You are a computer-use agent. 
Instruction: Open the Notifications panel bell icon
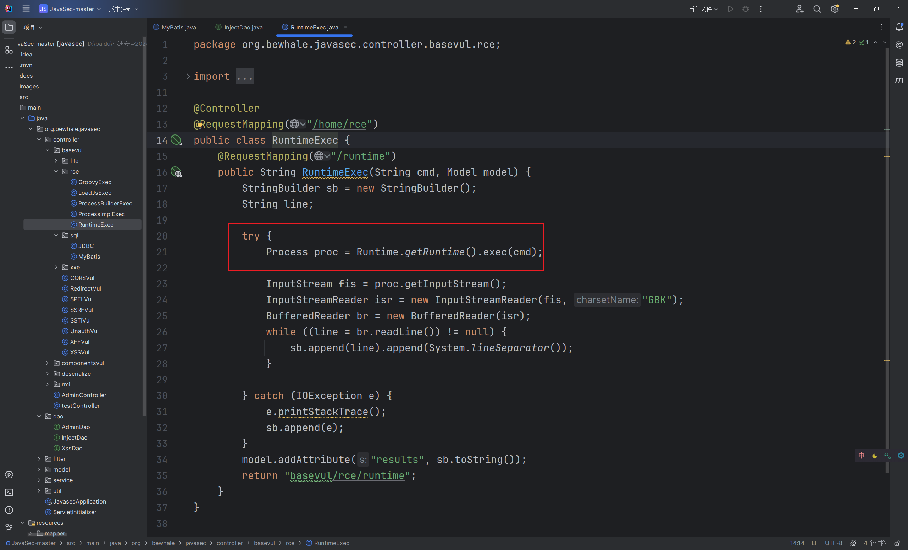[899, 27]
